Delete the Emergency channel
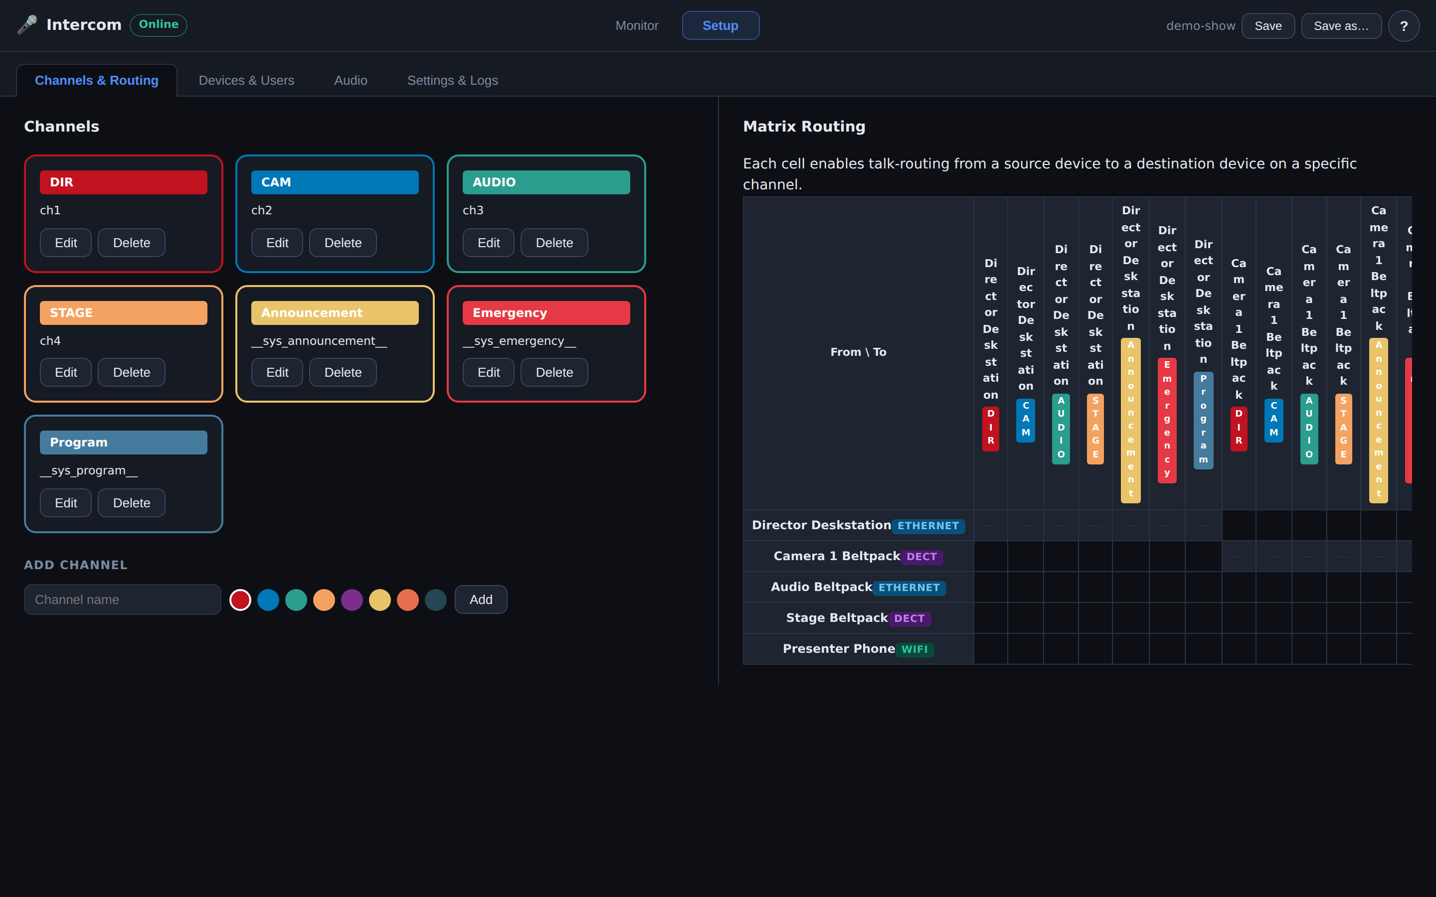Image resolution: width=1436 pixels, height=897 pixels. (554, 373)
